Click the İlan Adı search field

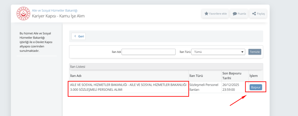click(x=148, y=52)
